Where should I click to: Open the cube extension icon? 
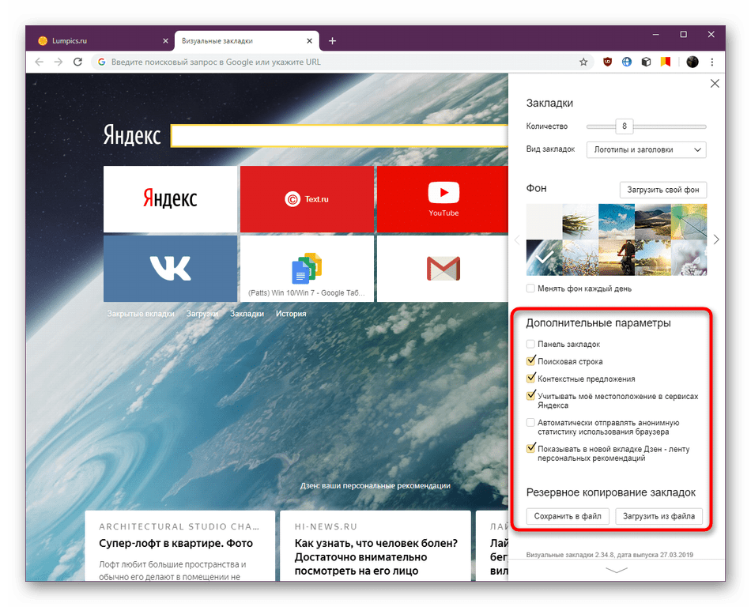click(646, 62)
